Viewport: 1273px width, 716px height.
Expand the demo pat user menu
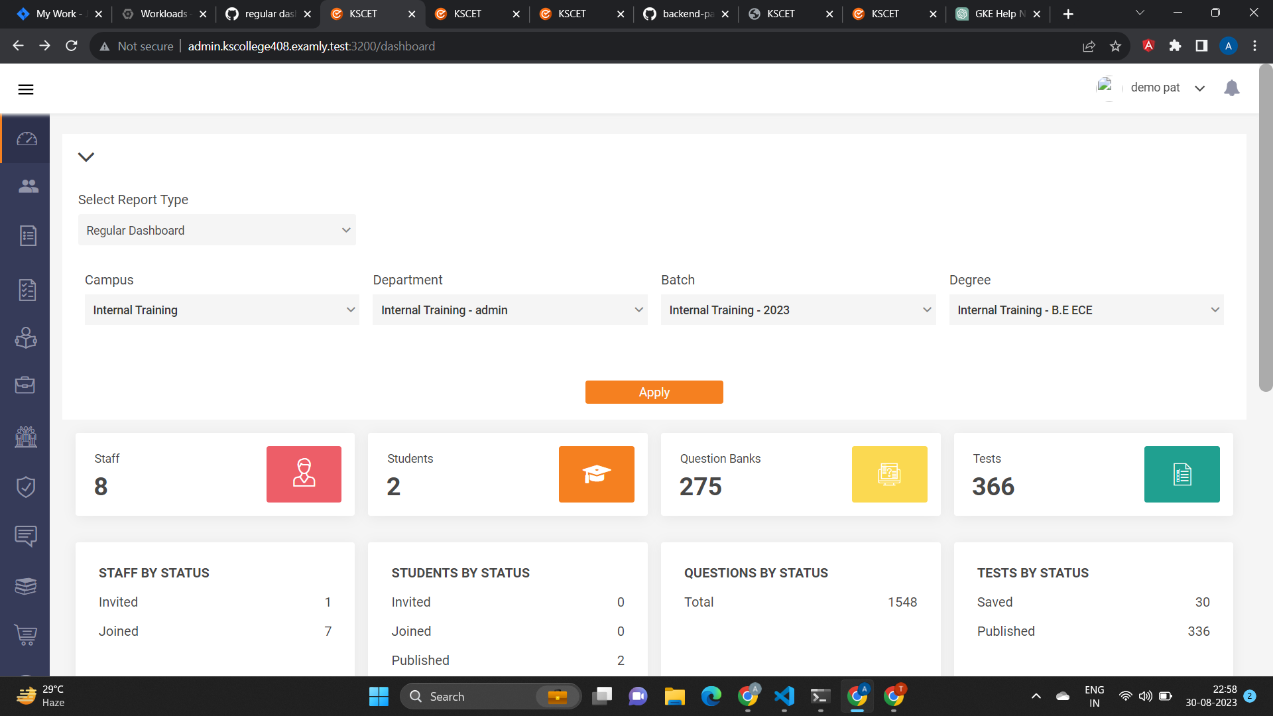(1199, 88)
